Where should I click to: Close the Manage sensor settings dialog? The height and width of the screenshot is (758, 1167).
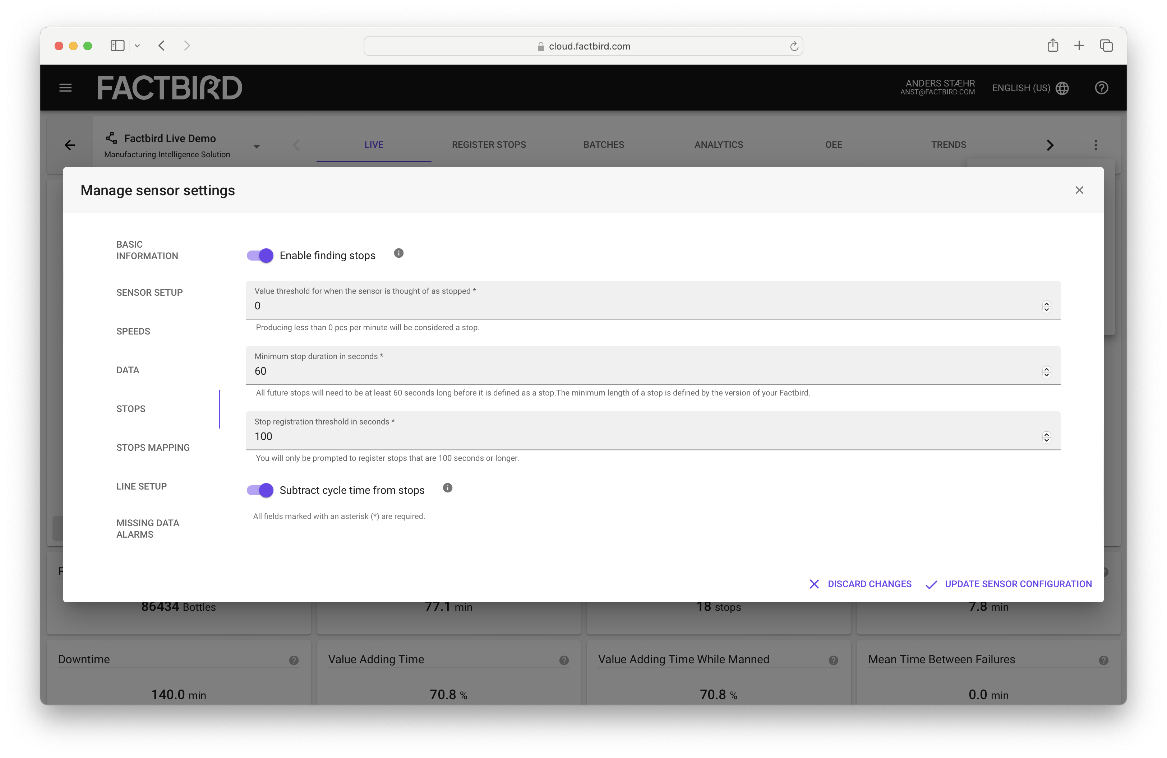click(x=1079, y=190)
